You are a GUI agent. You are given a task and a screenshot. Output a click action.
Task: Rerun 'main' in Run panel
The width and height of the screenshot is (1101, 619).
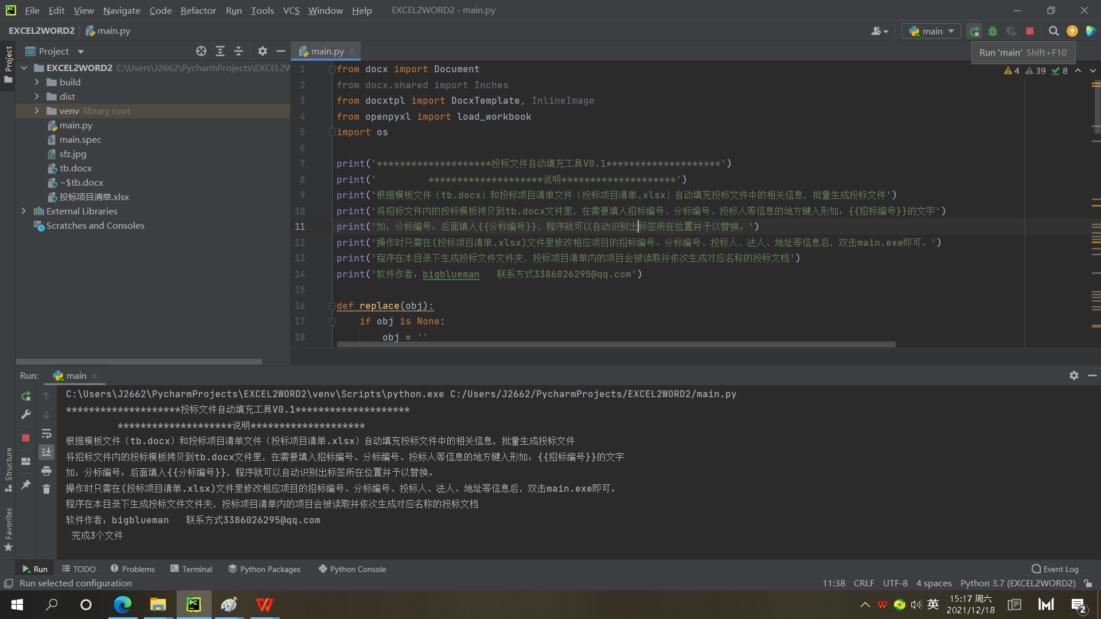[x=26, y=397]
